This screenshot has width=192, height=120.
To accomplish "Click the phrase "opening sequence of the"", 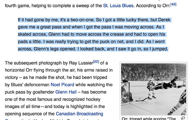I will coord(30,114).
